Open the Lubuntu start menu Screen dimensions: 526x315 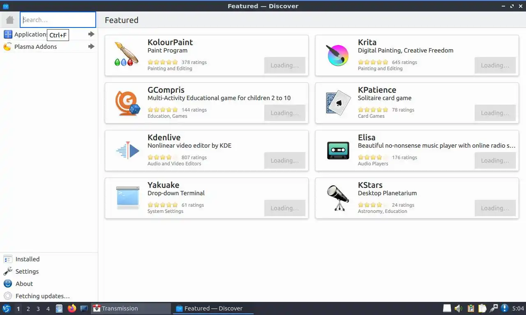[7, 308]
